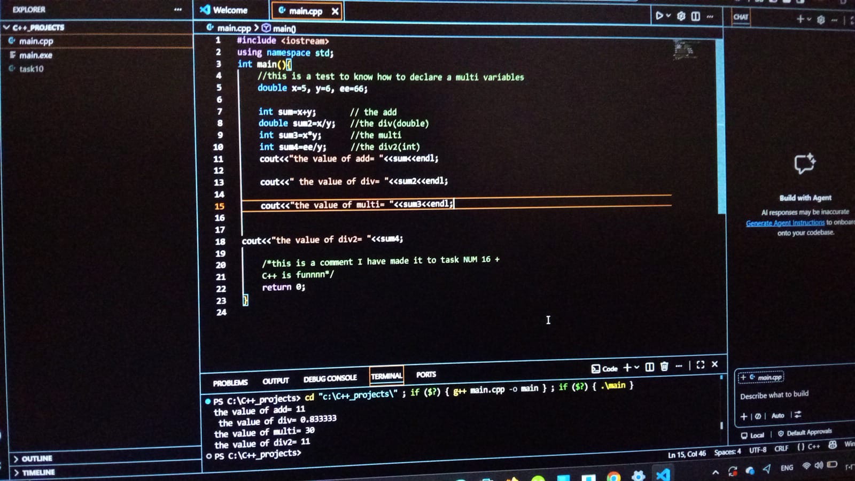
Task: Maximize the terminal panel size
Action: click(701, 364)
